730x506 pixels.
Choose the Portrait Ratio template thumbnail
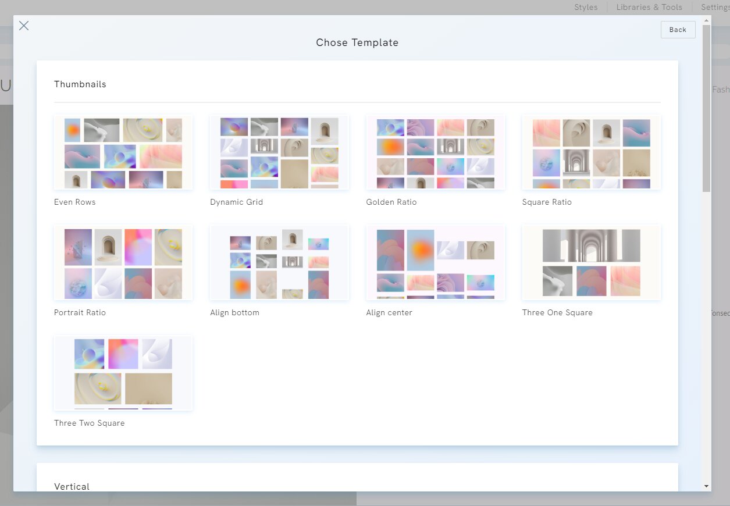click(123, 263)
